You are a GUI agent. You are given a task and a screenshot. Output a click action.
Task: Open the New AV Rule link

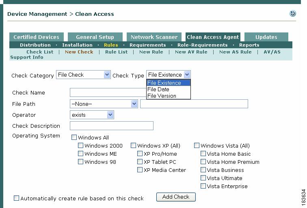tap(191, 52)
